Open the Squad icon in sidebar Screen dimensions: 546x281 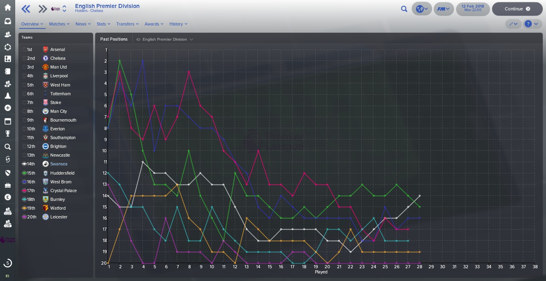(x=8, y=34)
